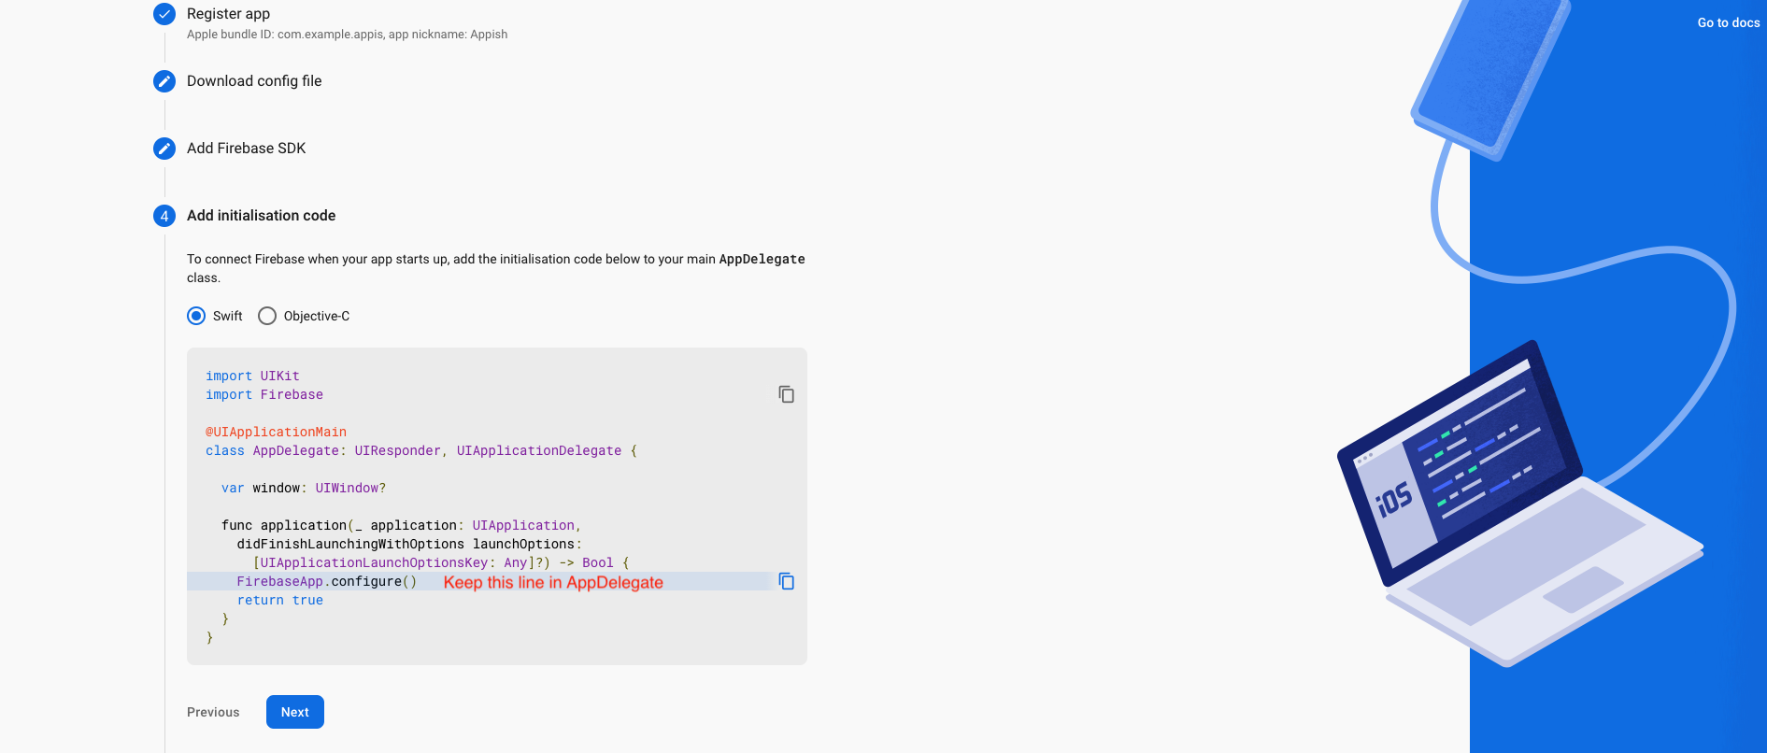1767x753 pixels.
Task: Click the pencil icon beside Add Firebase SDK
Action: 164,149
